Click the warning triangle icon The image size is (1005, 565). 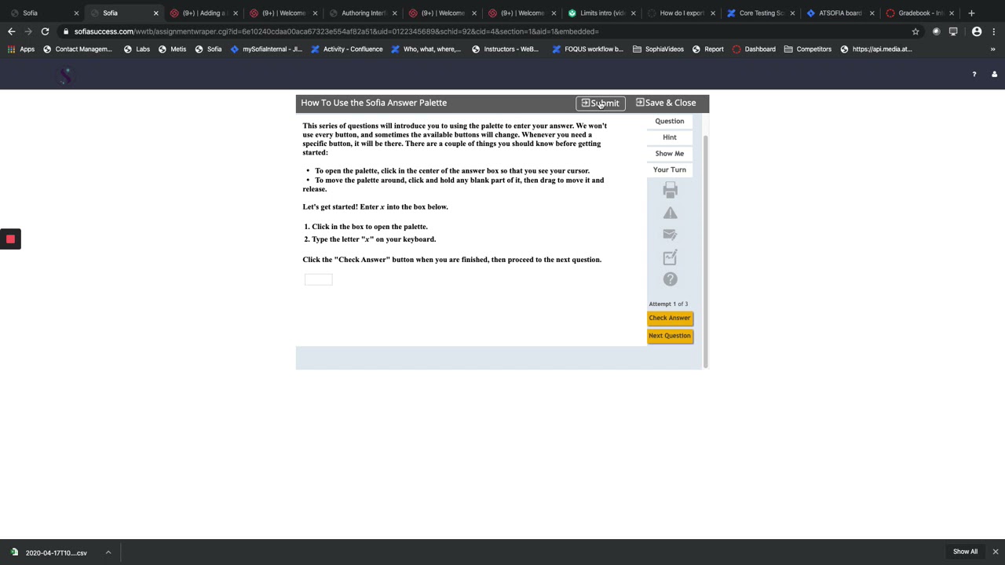[670, 213]
